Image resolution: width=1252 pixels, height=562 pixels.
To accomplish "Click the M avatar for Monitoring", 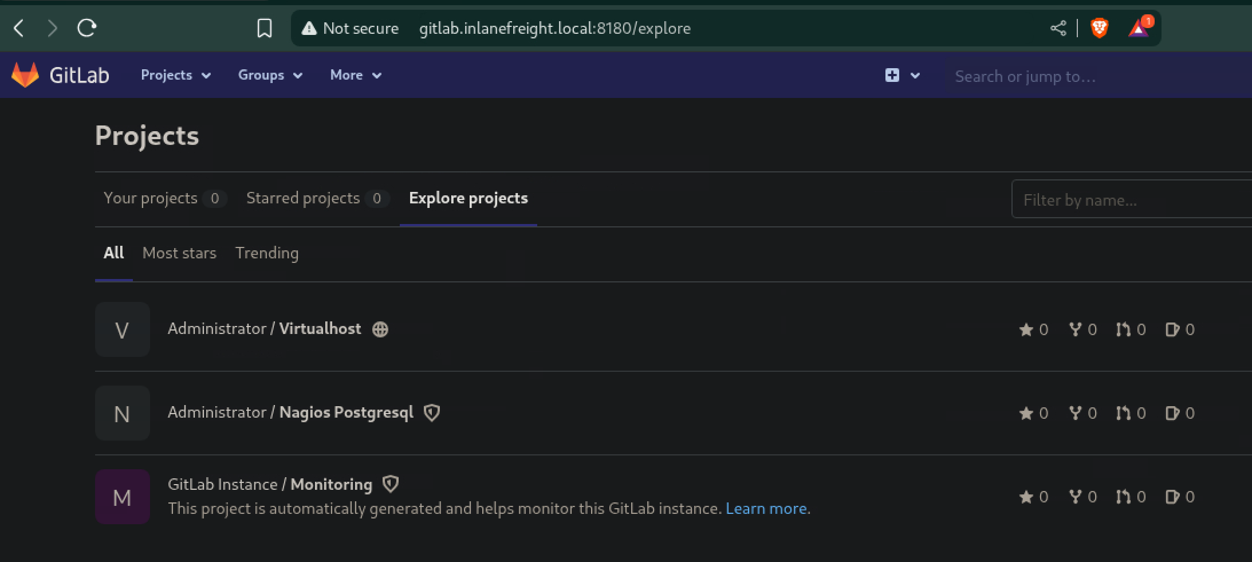I will pyautogui.click(x=123, y=497).
